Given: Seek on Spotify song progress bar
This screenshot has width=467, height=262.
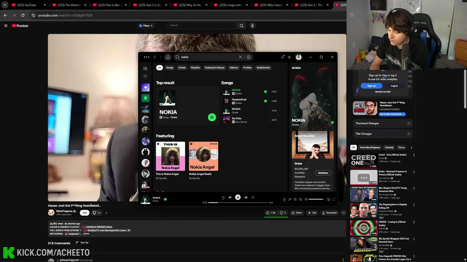Looking at the screenshot, I should [238, 202].
